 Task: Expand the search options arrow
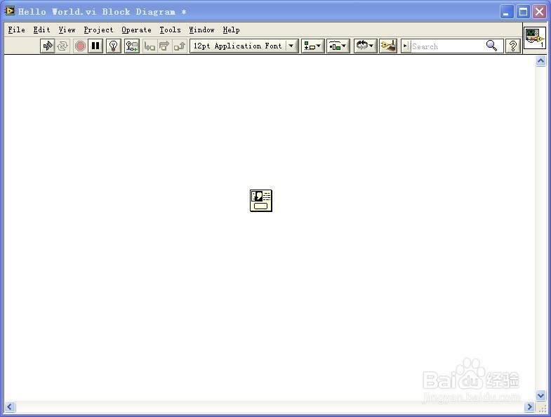406,46
